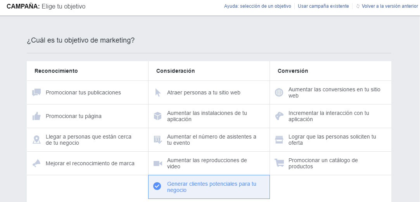
Task: Click the globe icon for website conversions
Action: point(279,92)
